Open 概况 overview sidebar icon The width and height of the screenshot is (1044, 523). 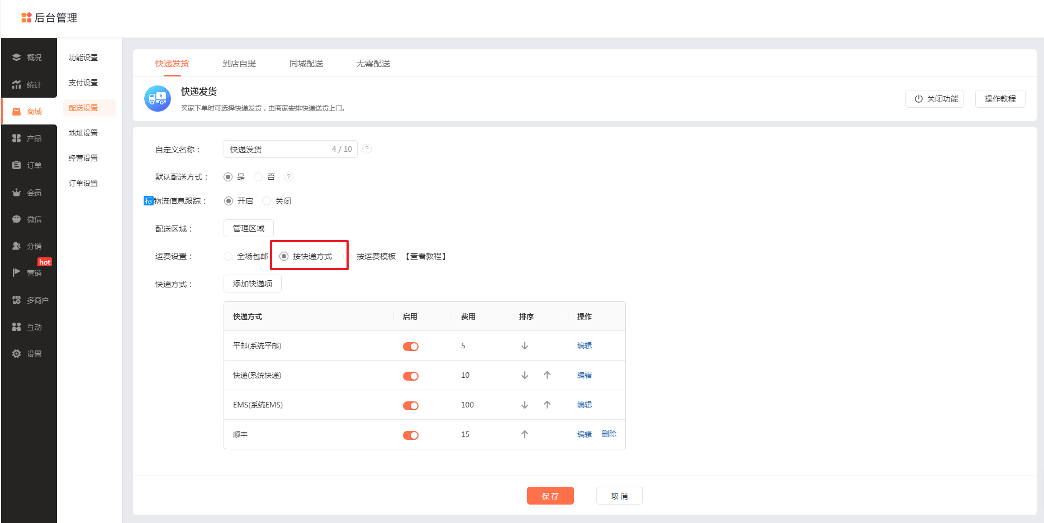click(x=16, y=57)
